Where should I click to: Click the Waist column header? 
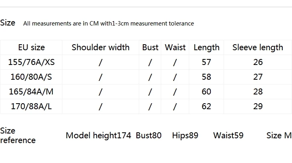175,47
